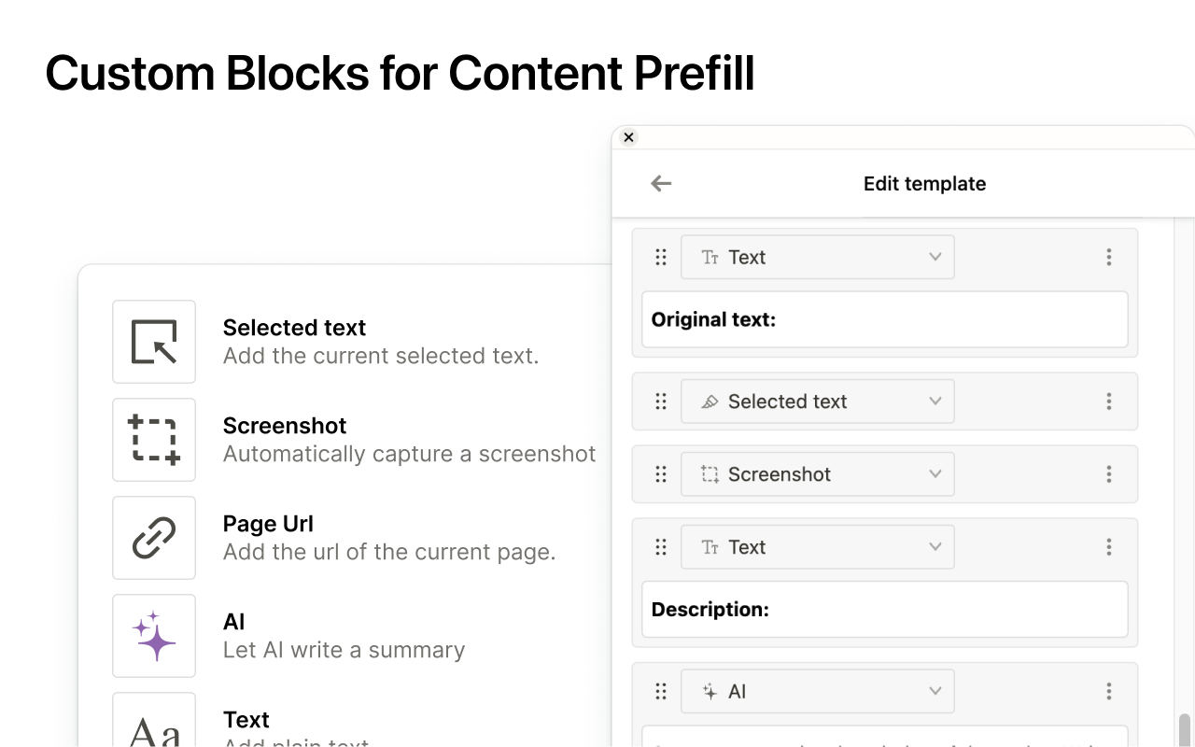The image size is (1195, 747).
Task: Expand the Screenshot block type dropdown
Action: tap(818, 474)
